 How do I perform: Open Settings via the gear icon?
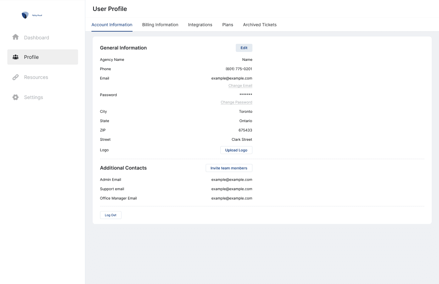coord(15,97)
